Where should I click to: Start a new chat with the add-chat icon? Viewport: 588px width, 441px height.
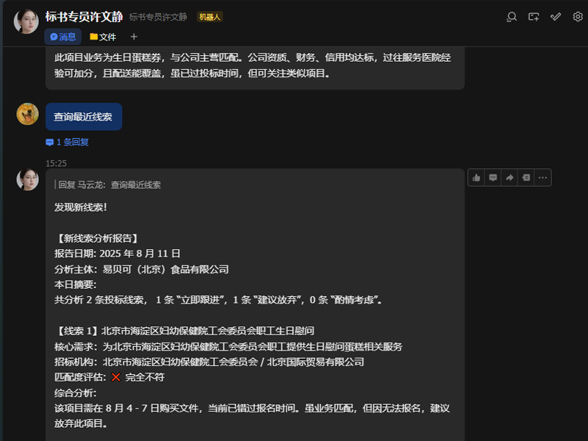click(x=533, y=17)
